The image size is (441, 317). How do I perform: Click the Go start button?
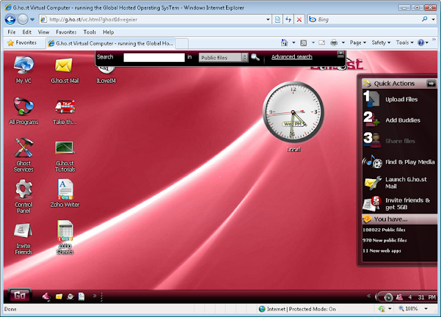click(x=20, y=296)
